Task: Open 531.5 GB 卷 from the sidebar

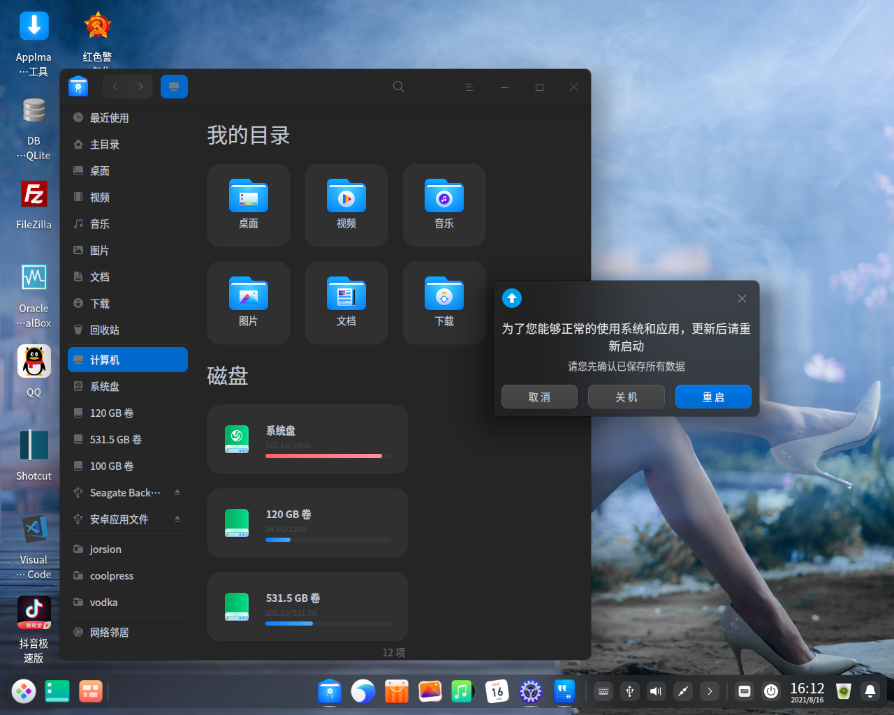Action: pyautogui.click(x=128, y=440)
